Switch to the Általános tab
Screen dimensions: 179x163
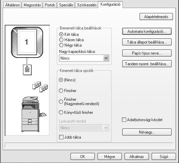[x=12, y=5]
